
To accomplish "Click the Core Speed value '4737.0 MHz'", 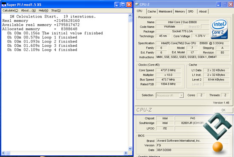I will [x=168, y=70].
